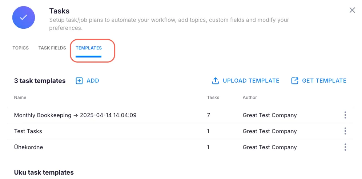Click the Get Template external-link icon
Viewport: 362px width, 179px height.
point(295,81)
